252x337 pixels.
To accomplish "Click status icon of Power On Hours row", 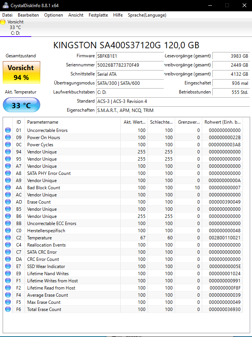I will click(8, 137).
